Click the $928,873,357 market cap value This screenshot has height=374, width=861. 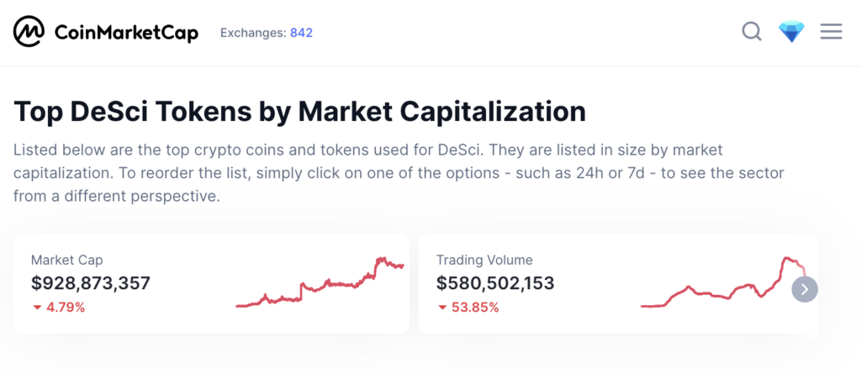coord(91,283)
